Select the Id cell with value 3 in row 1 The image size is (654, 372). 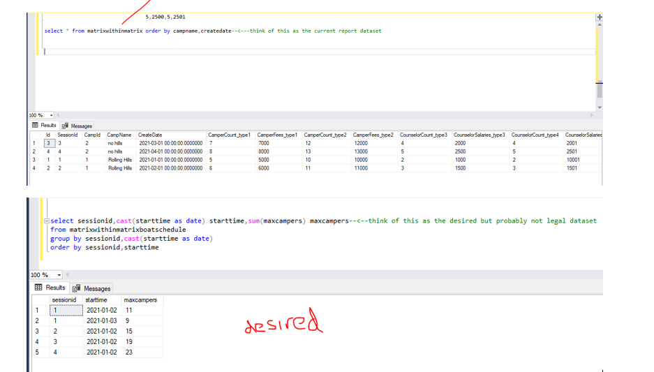pyautogui.click(x=49, y=144)
